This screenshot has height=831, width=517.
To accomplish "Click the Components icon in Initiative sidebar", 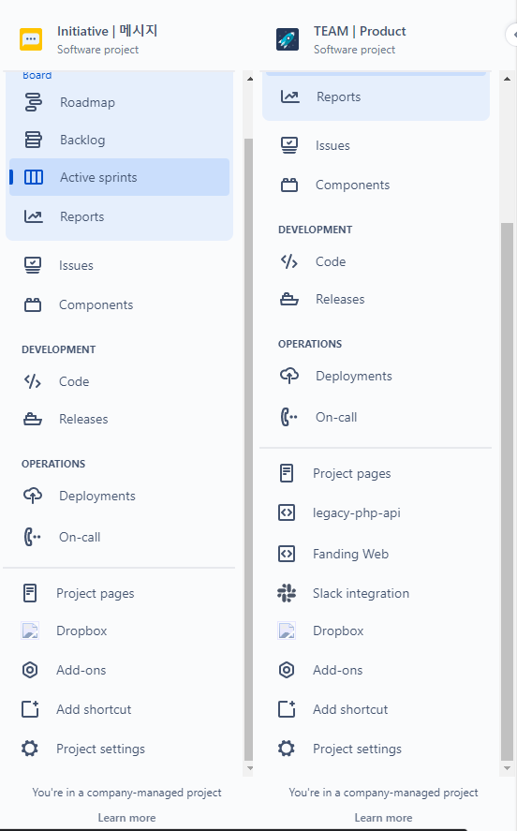I will point(33,304).
